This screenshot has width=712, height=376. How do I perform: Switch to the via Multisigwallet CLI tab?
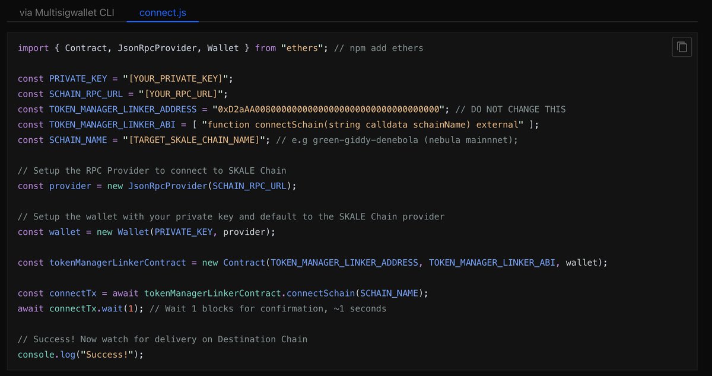(x=66, y=12)
